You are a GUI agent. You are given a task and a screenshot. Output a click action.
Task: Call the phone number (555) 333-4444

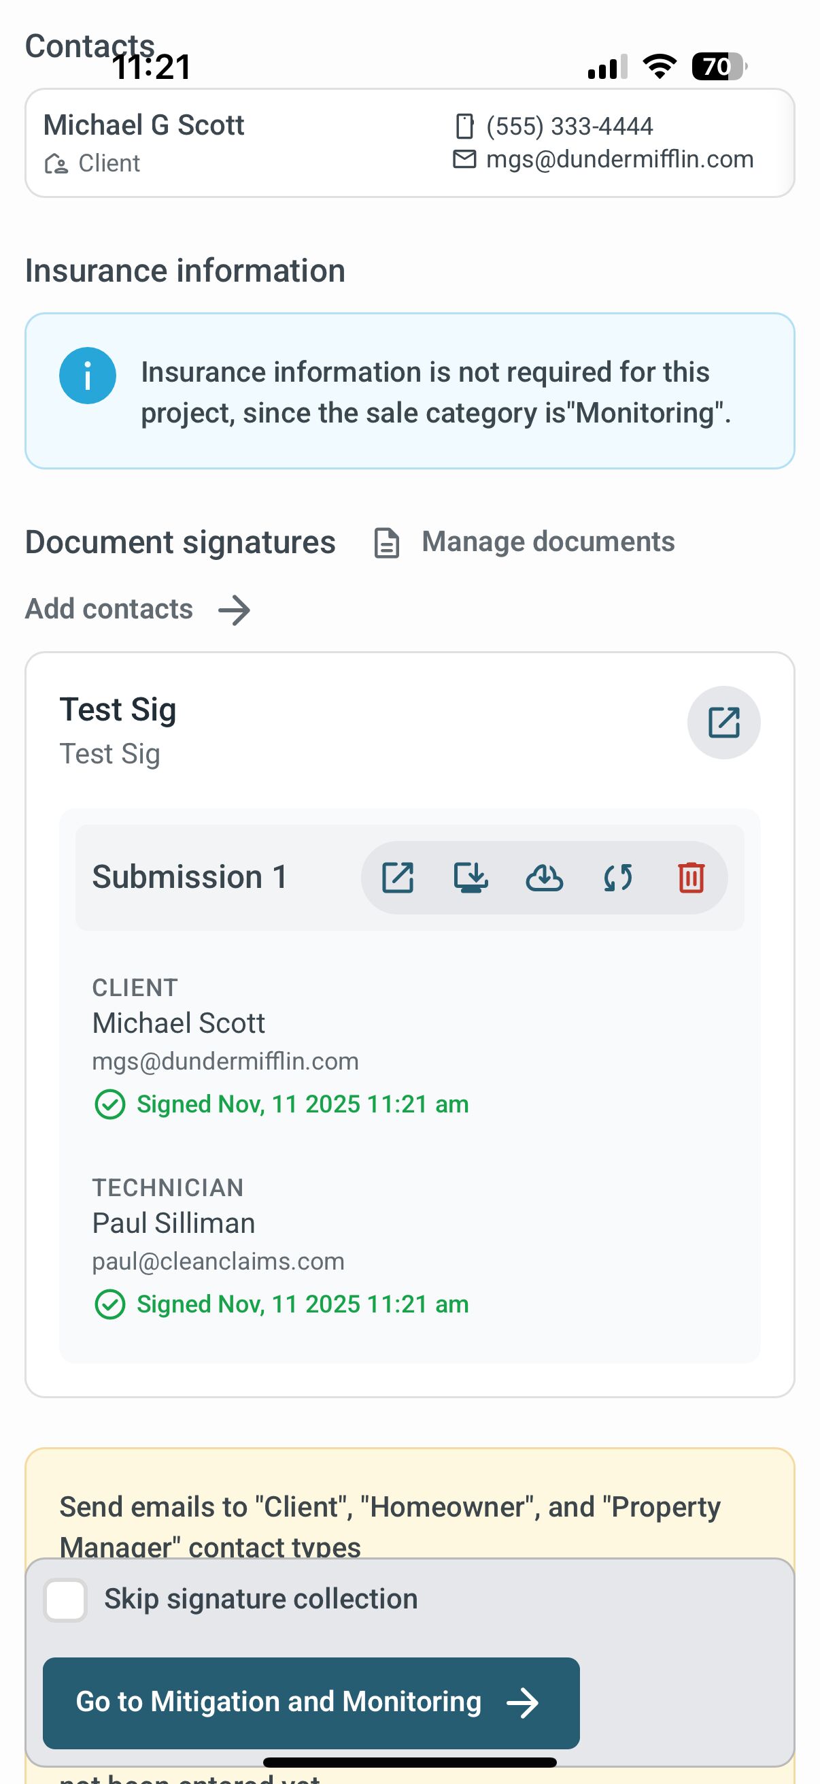(x=570, y=127)
